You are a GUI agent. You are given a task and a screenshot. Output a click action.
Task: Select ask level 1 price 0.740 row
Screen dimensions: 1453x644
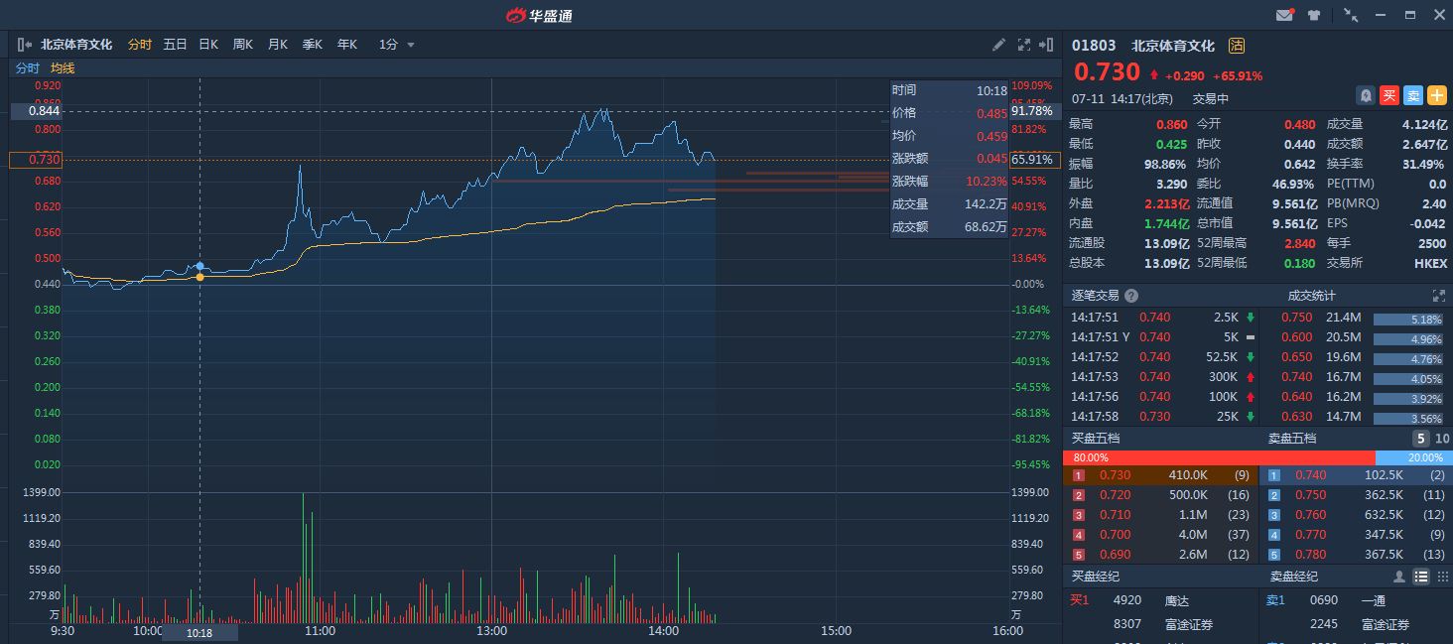coord(1355,475)
